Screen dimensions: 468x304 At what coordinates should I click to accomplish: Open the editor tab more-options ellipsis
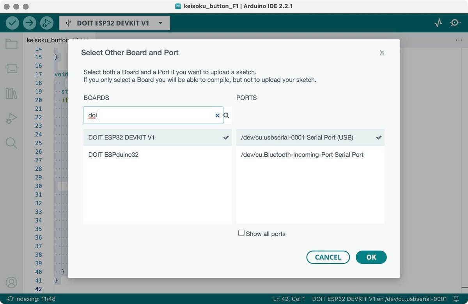point(459,40)
